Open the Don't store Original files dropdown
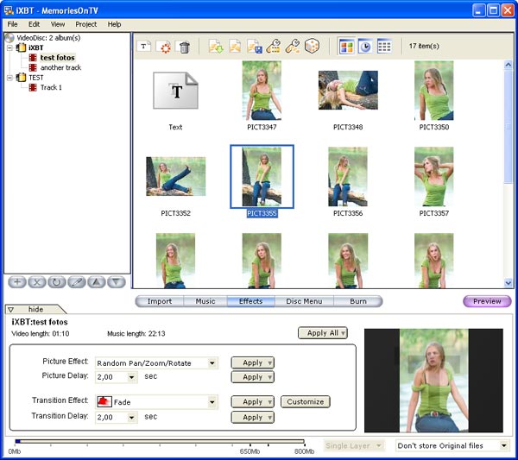The height and width of the screenshot is (460, 518). pyautogui.click(x=504, y=446)
